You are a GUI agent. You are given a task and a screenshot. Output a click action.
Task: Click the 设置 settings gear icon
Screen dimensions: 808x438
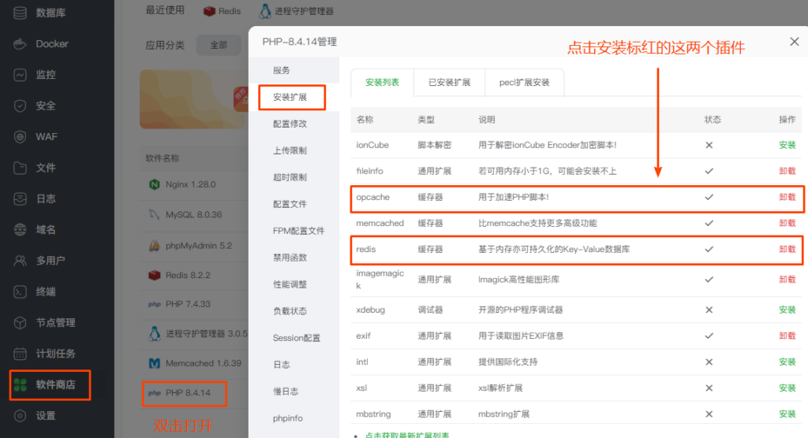point(20,416)
